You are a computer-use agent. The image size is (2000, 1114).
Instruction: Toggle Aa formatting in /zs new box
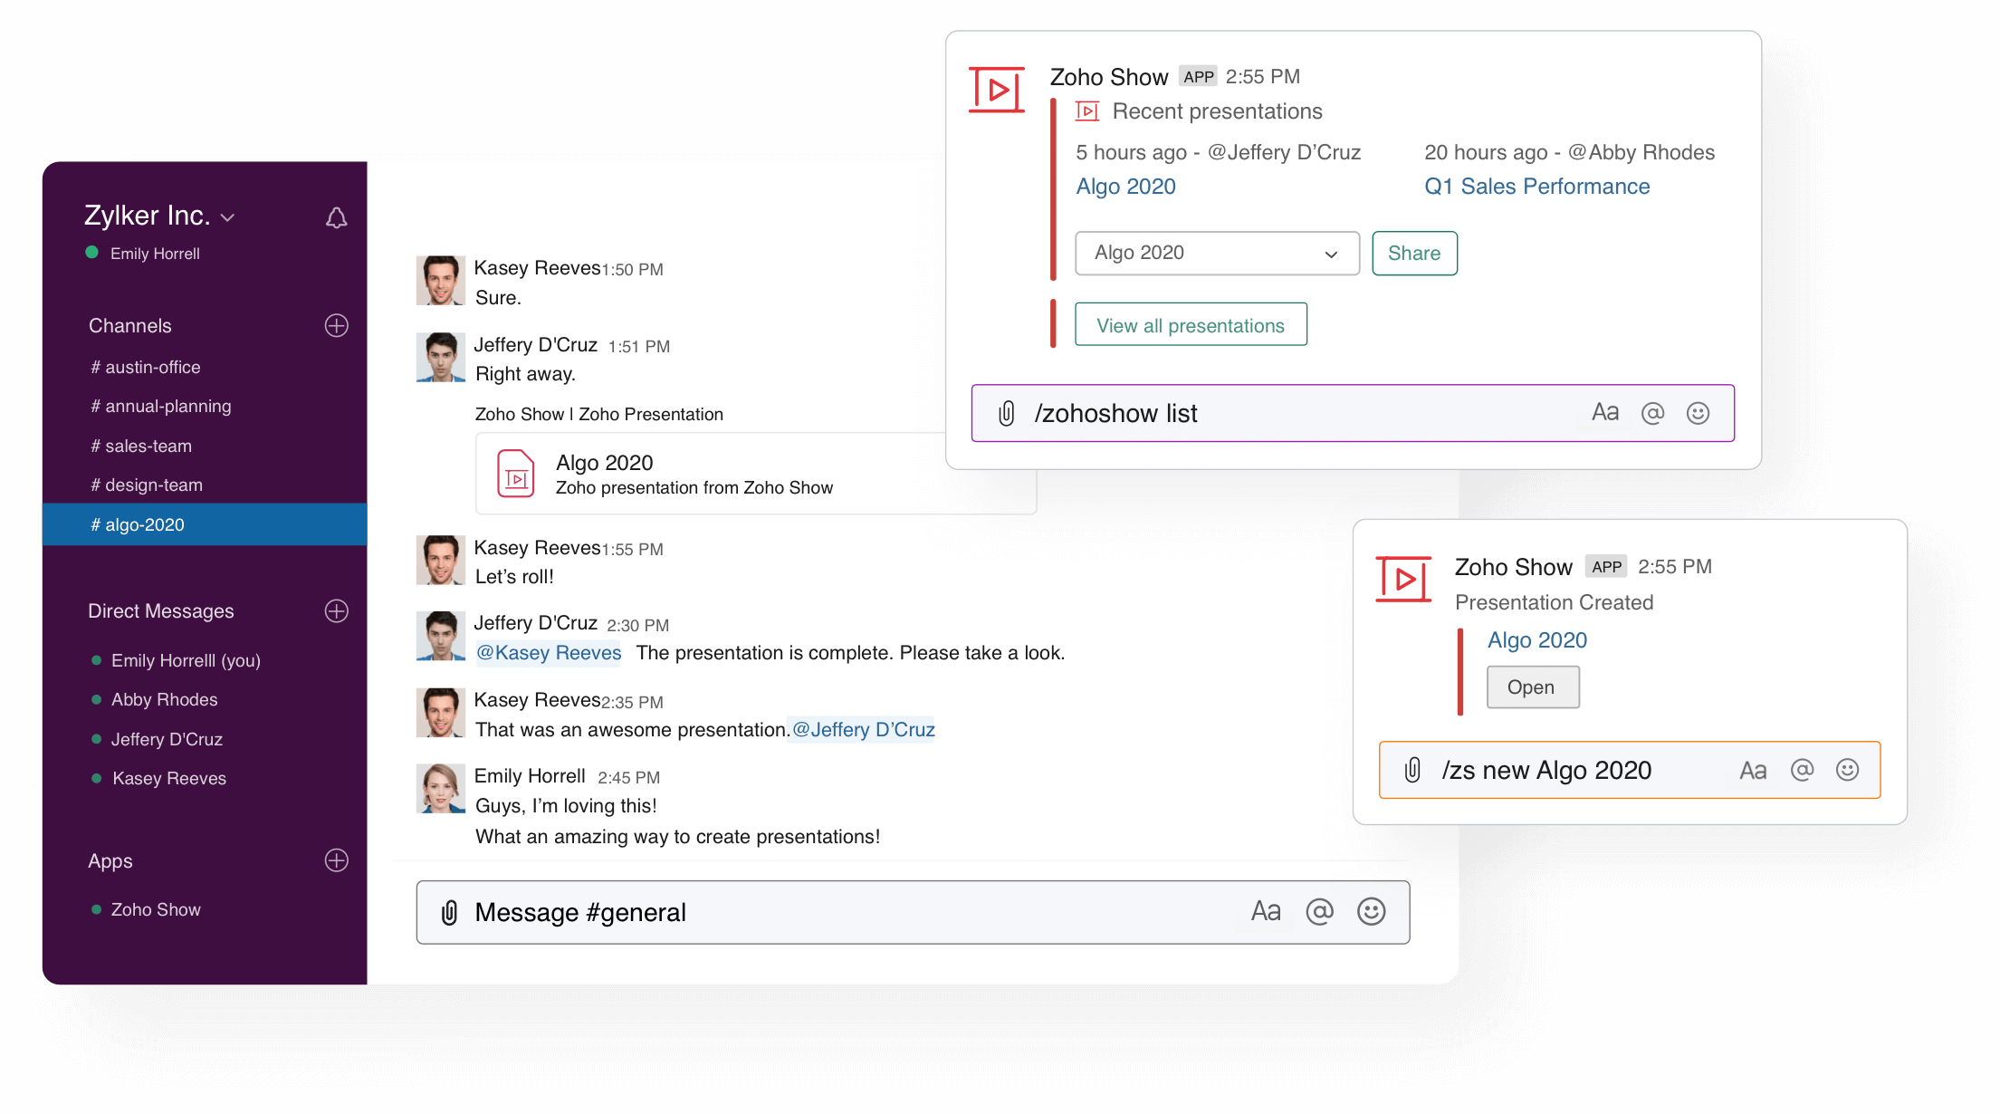tap(1753, 770)
